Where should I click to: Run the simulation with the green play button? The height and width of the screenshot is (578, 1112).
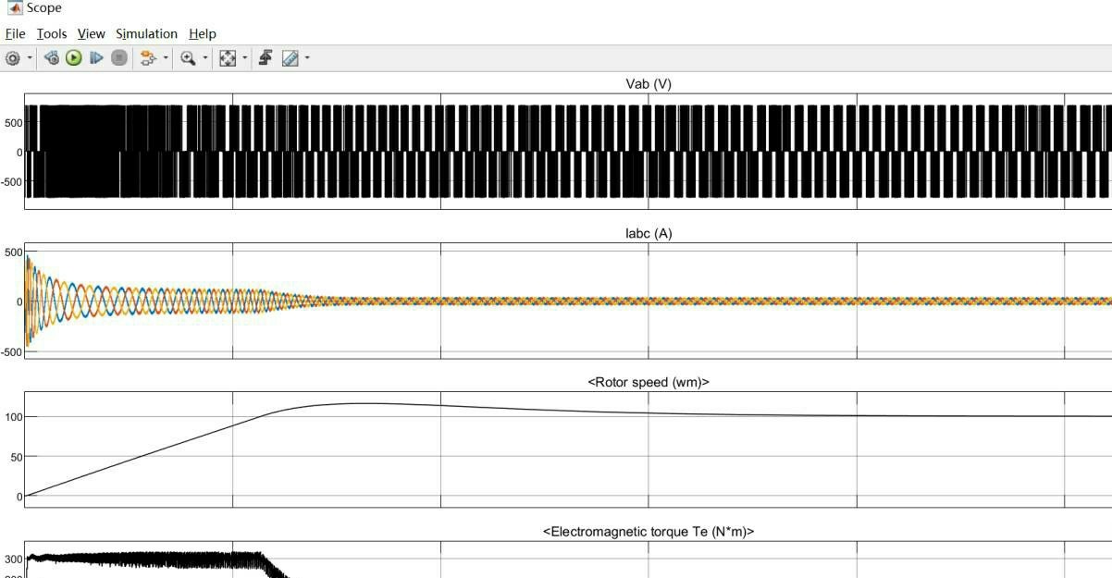73,58
